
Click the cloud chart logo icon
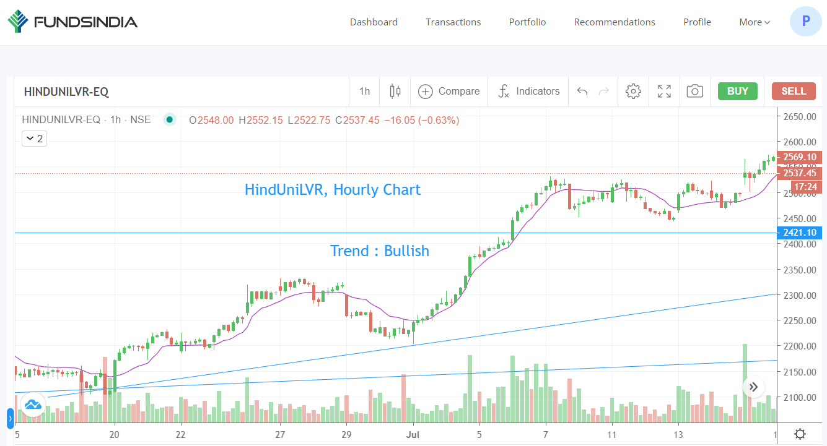(x=32, y=405)
